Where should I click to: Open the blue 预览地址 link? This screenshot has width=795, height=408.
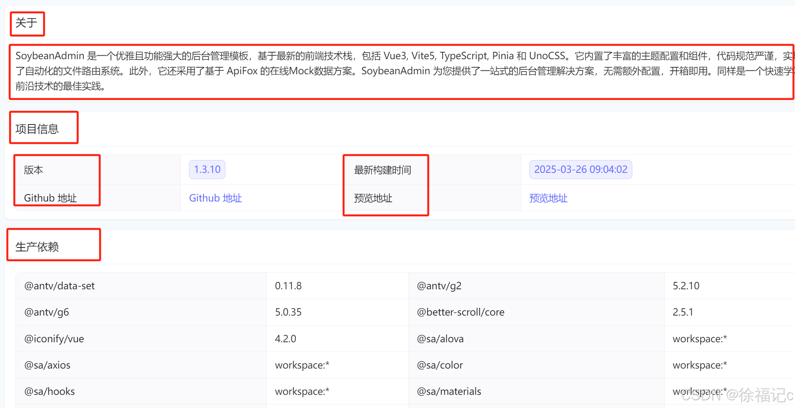click(548, 198)
